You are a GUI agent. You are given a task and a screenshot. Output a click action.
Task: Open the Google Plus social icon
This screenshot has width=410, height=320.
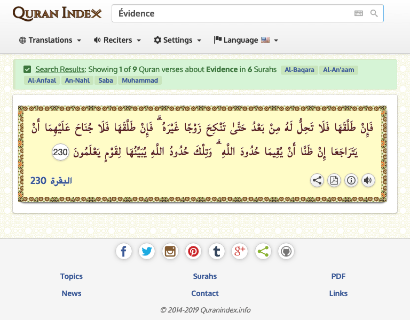tap(240, 251)
